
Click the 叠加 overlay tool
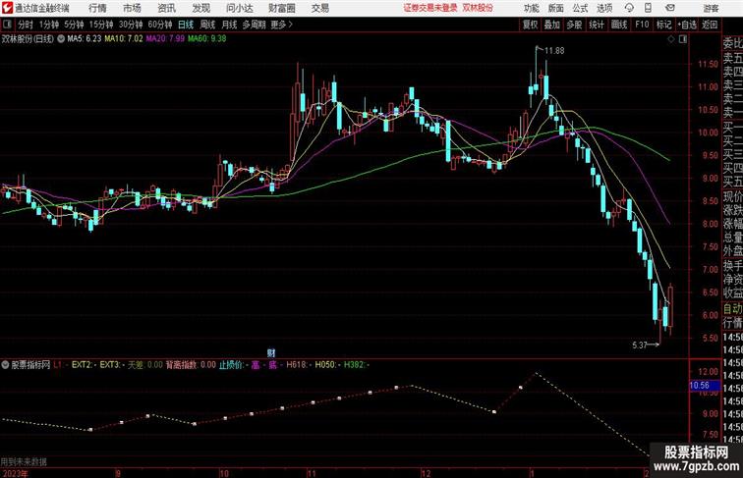tap(552, 25)
